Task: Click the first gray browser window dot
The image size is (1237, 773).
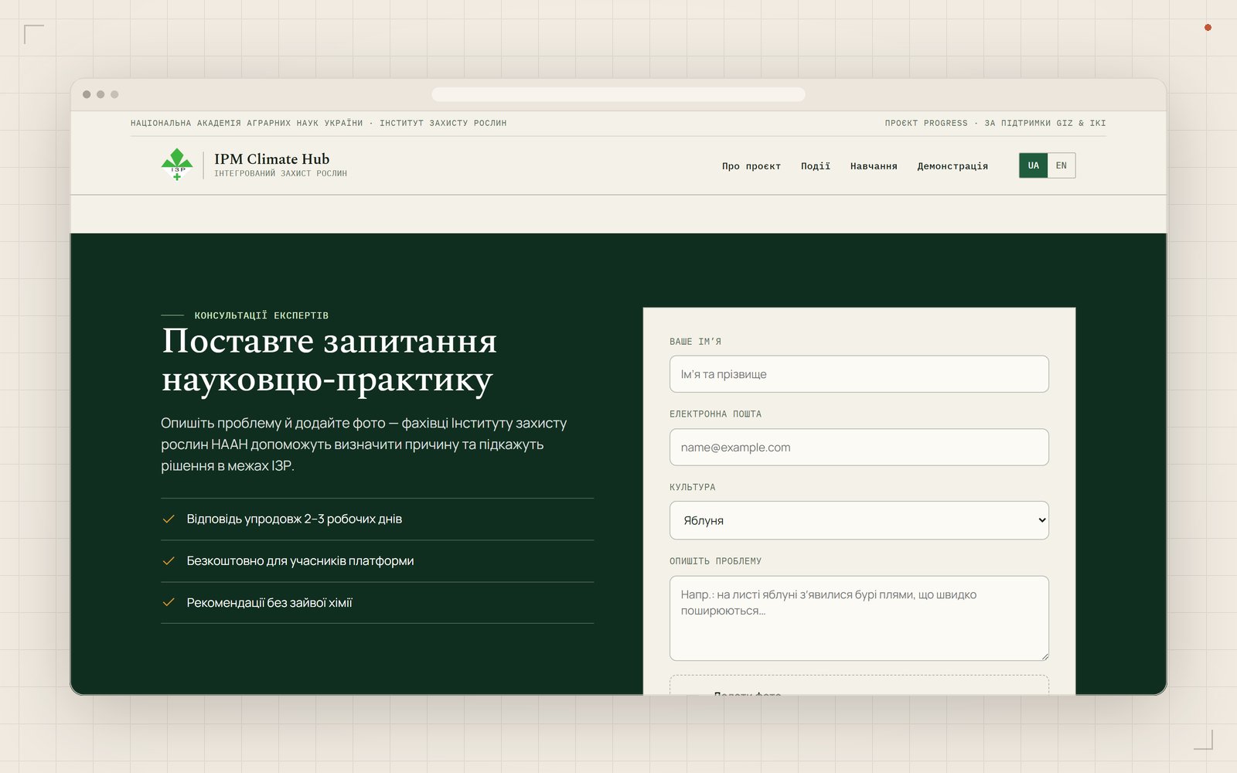Action: click(87, 94)
